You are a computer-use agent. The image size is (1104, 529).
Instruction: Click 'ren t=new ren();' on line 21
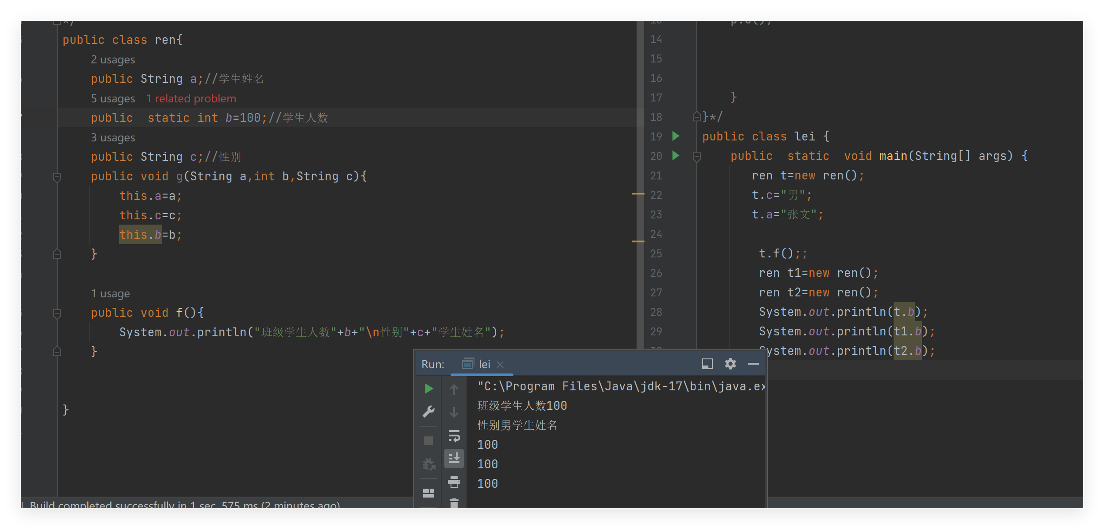808,175
